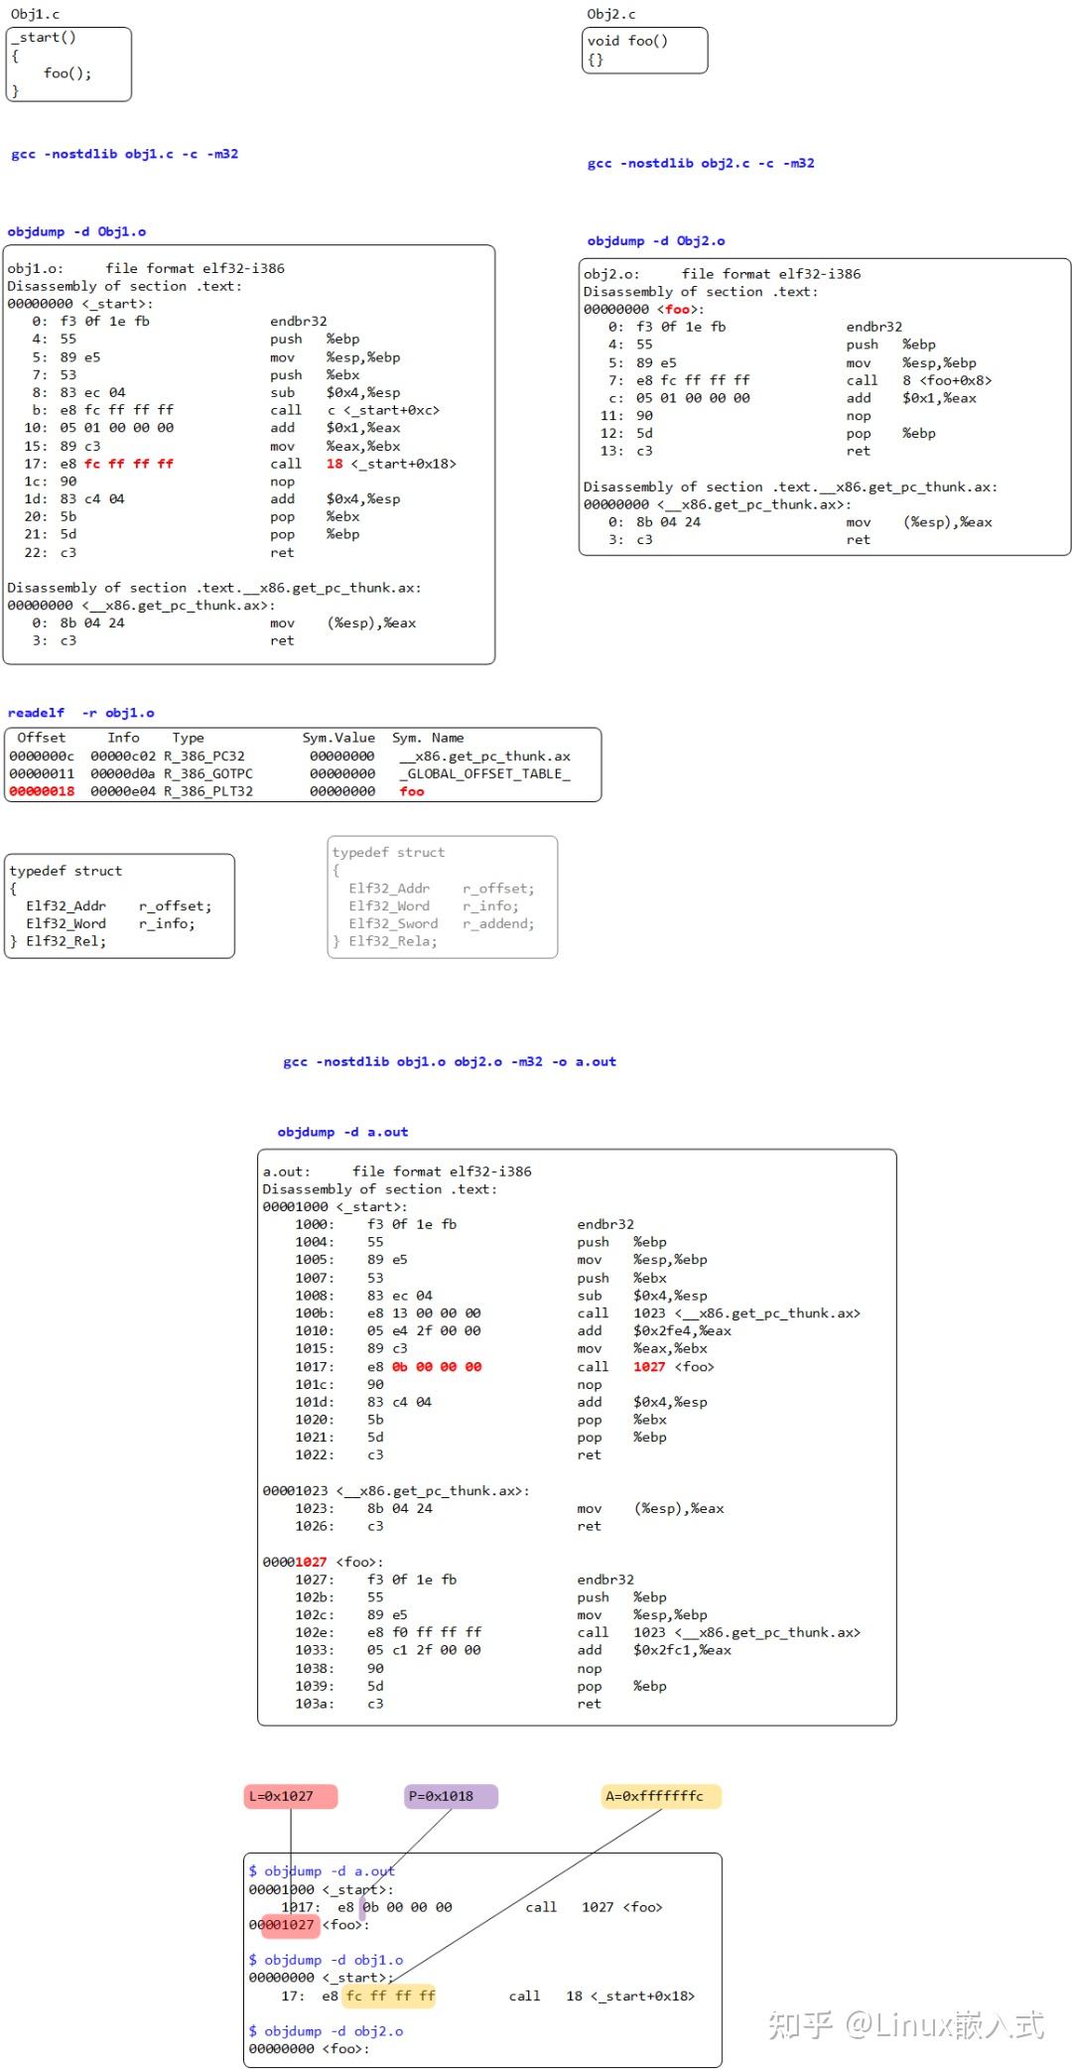Click the link command producing a.out

(450, 1061)
